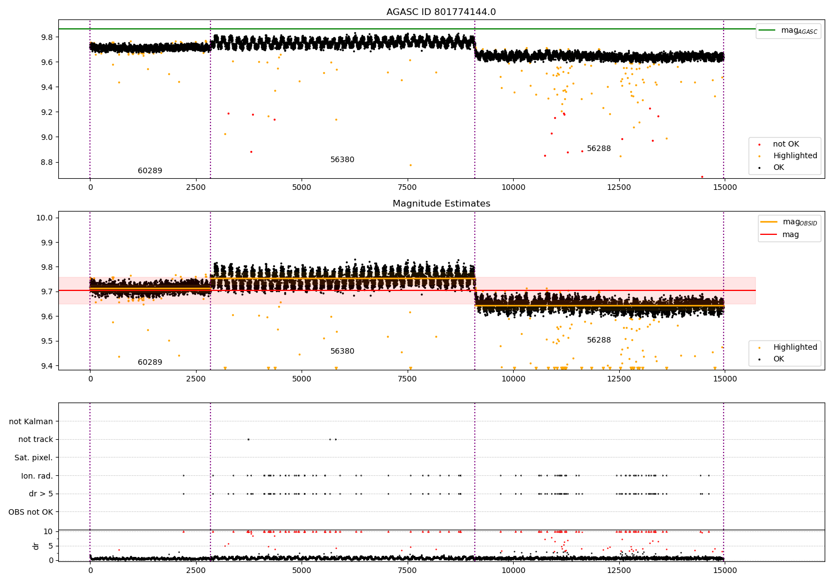
Task: Click the 56288 annotation in the top plot
Action: [599, 149]
